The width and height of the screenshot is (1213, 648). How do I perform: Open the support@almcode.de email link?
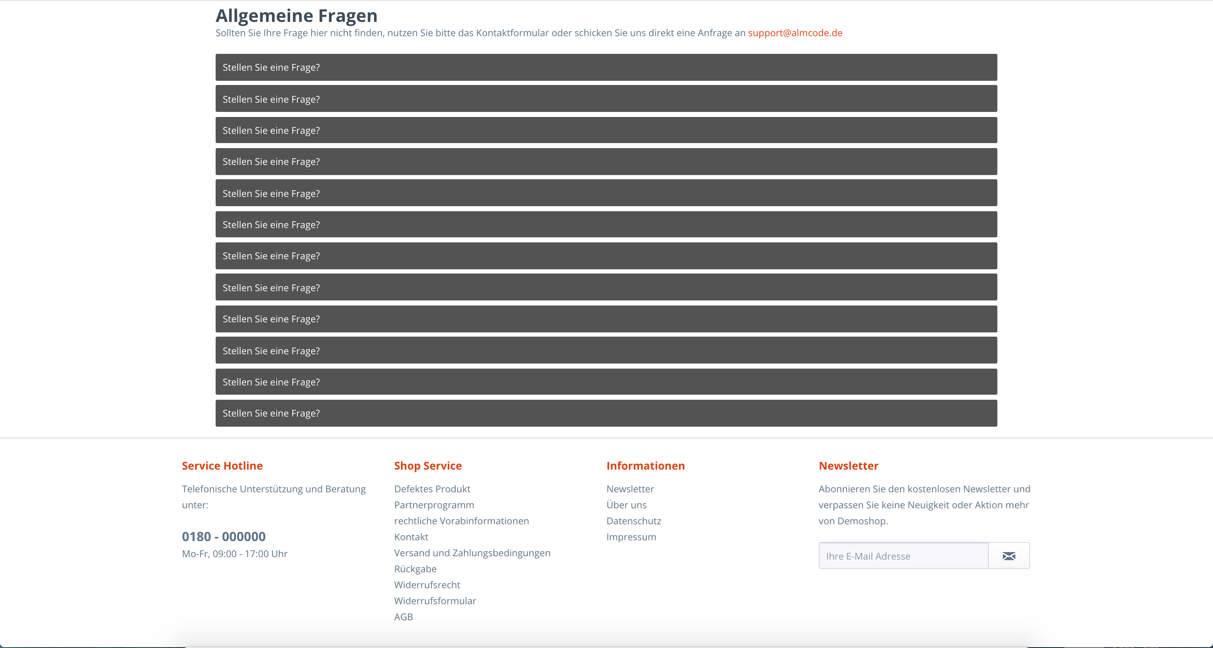[x=795, y=33]
